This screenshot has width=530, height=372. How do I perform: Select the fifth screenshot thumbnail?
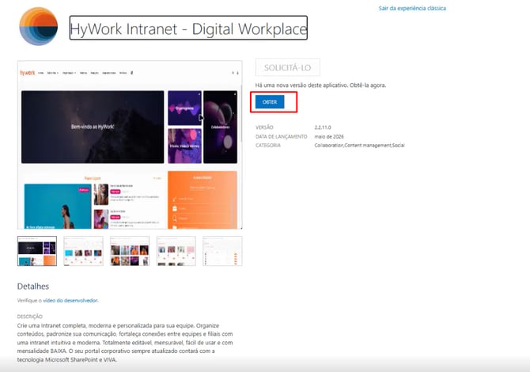coord(222,251)
